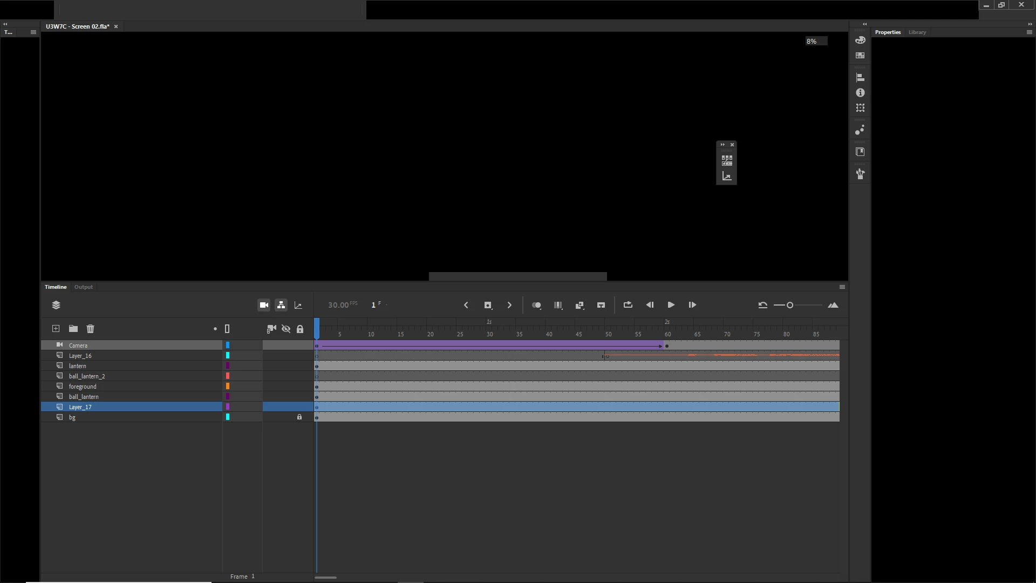Open the Properties panel options menu

pos(1028,32)
